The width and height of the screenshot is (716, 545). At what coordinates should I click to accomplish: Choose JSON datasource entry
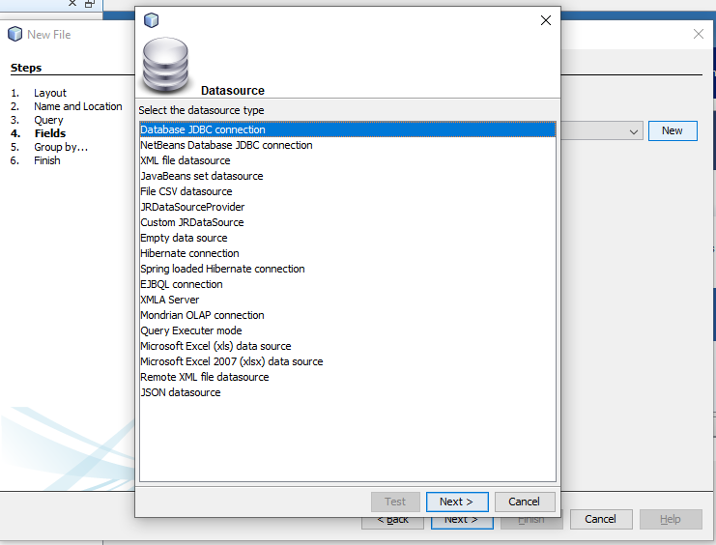[x=348, y=393]
